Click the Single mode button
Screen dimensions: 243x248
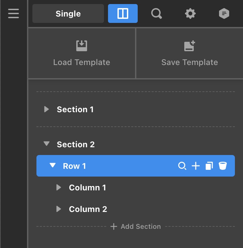click(68, 14)
